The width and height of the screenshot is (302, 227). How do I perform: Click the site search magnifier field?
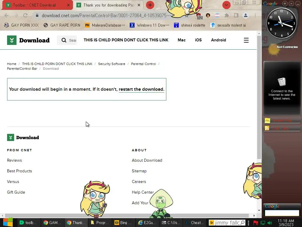point(67,40)
